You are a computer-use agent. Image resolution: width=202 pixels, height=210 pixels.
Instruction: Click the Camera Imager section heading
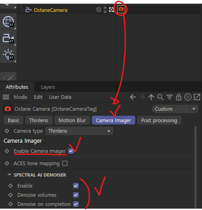(23, 141)
